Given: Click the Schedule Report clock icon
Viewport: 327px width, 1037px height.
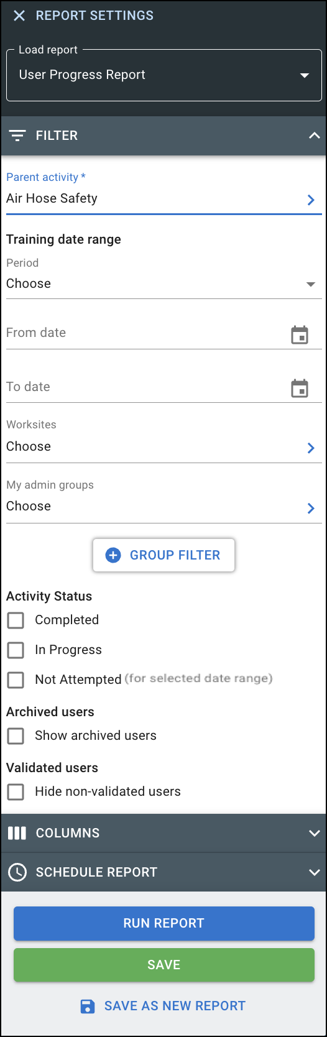Looking at the screenshot, I should click(x=17, y=872).
